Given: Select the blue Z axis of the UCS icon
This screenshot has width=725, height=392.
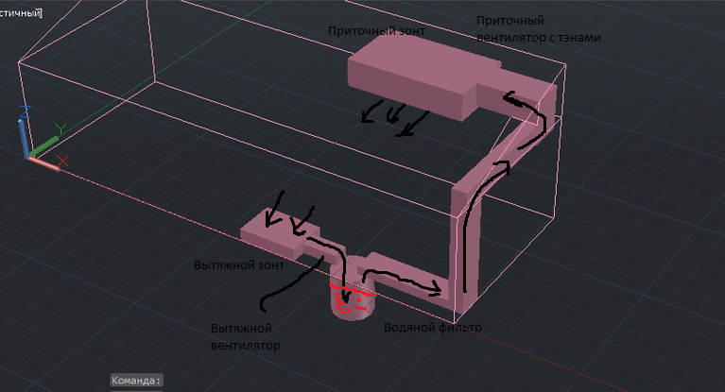Looking at the screenshot, I should point(24,131).
